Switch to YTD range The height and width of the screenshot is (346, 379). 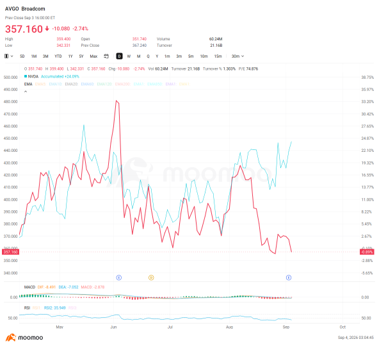pos(58,56)
